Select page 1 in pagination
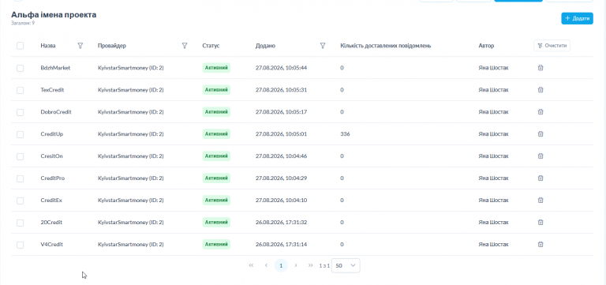 tap(281, 265)
